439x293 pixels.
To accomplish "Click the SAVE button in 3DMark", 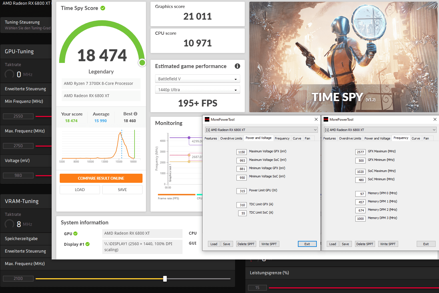I will click(122, 190).
